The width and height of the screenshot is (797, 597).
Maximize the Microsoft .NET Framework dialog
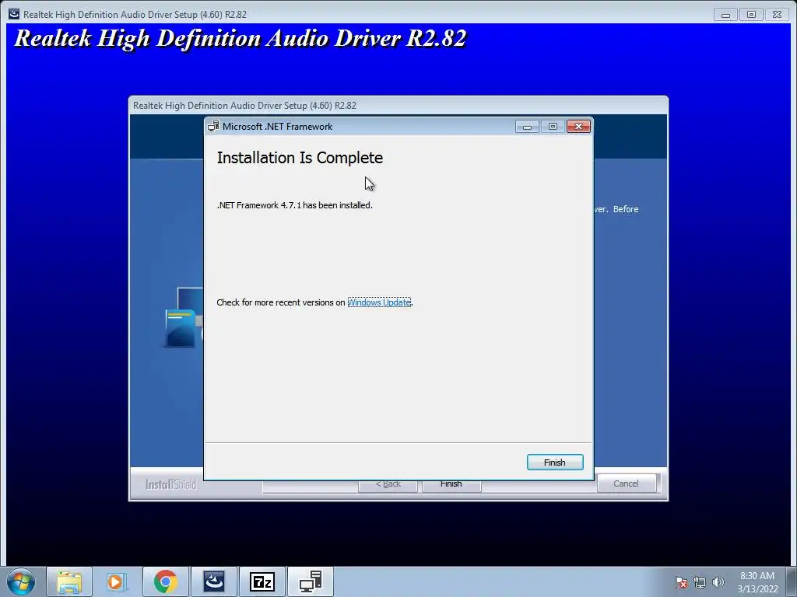click(x=553, y=127)
